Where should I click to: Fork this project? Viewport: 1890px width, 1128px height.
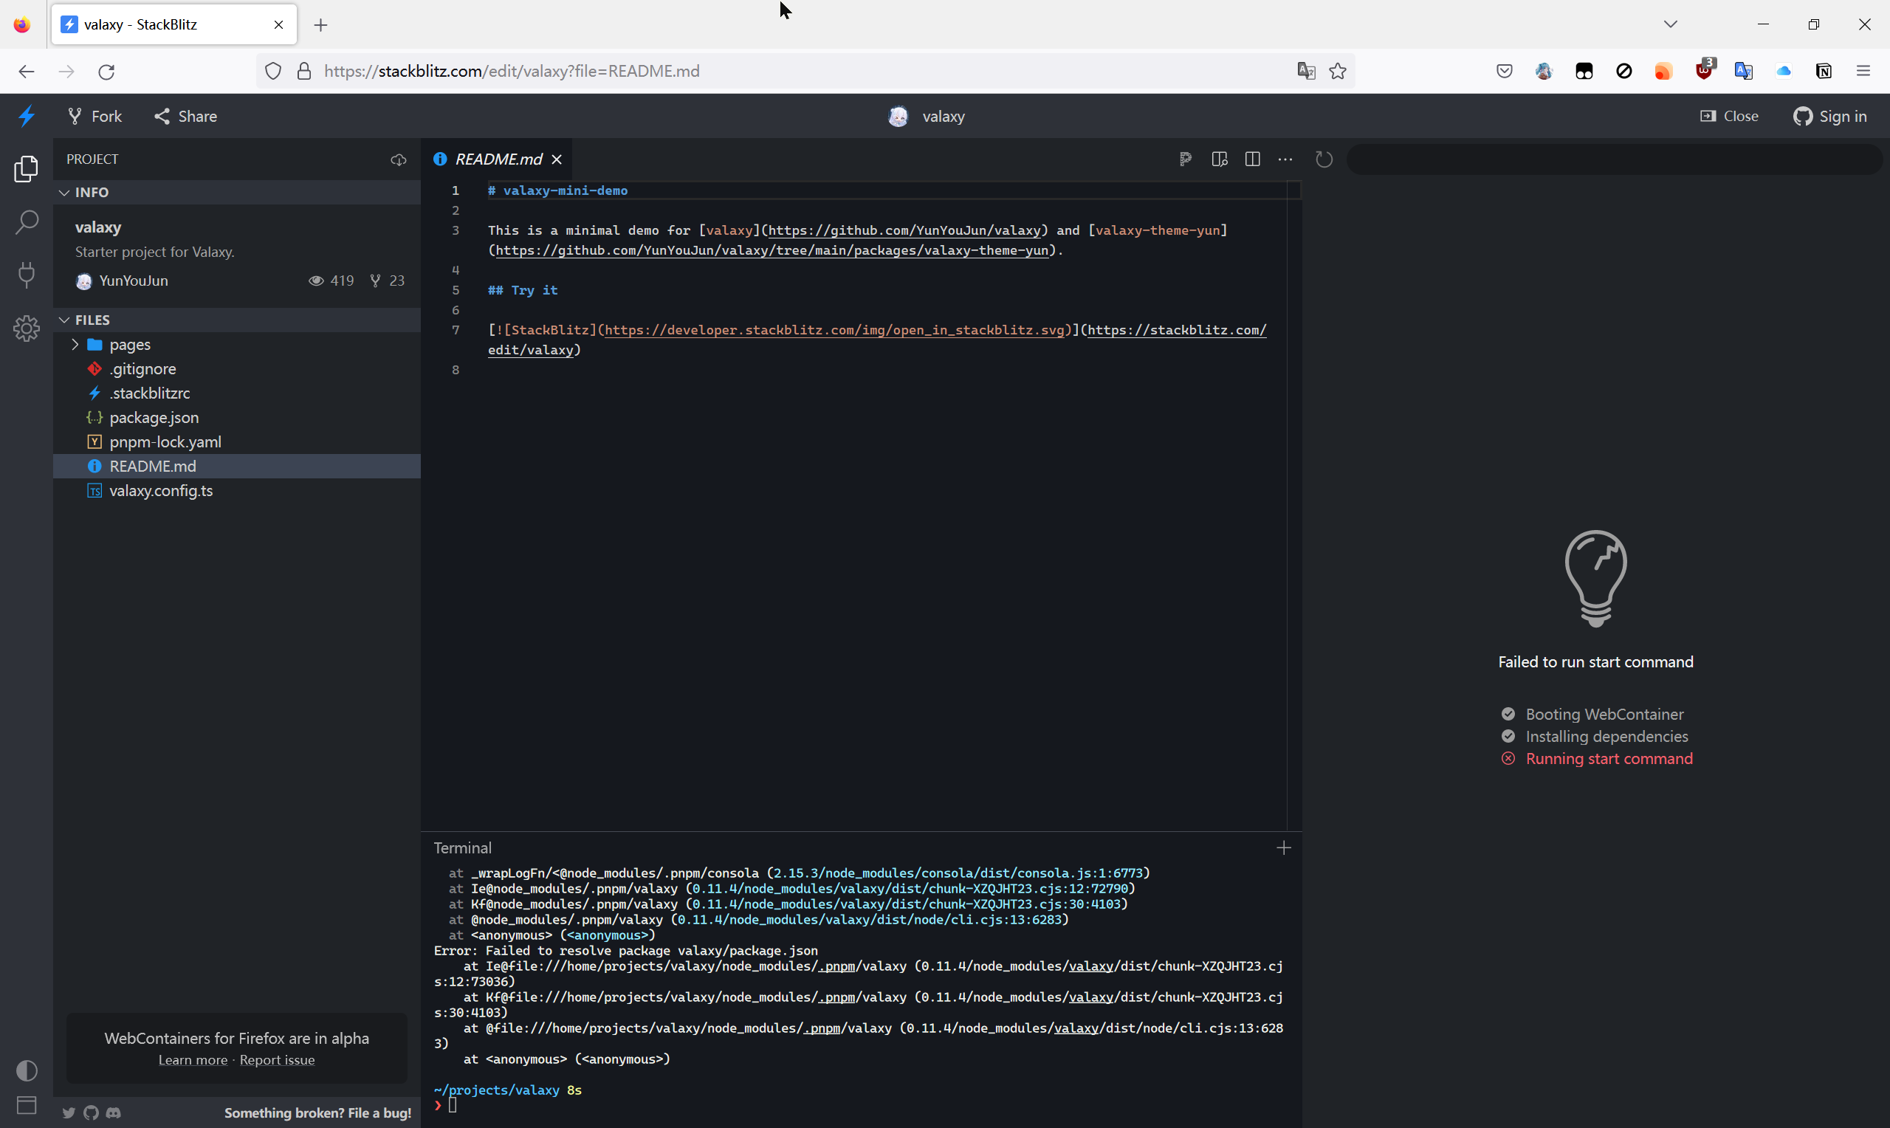[x=95, y=117]
